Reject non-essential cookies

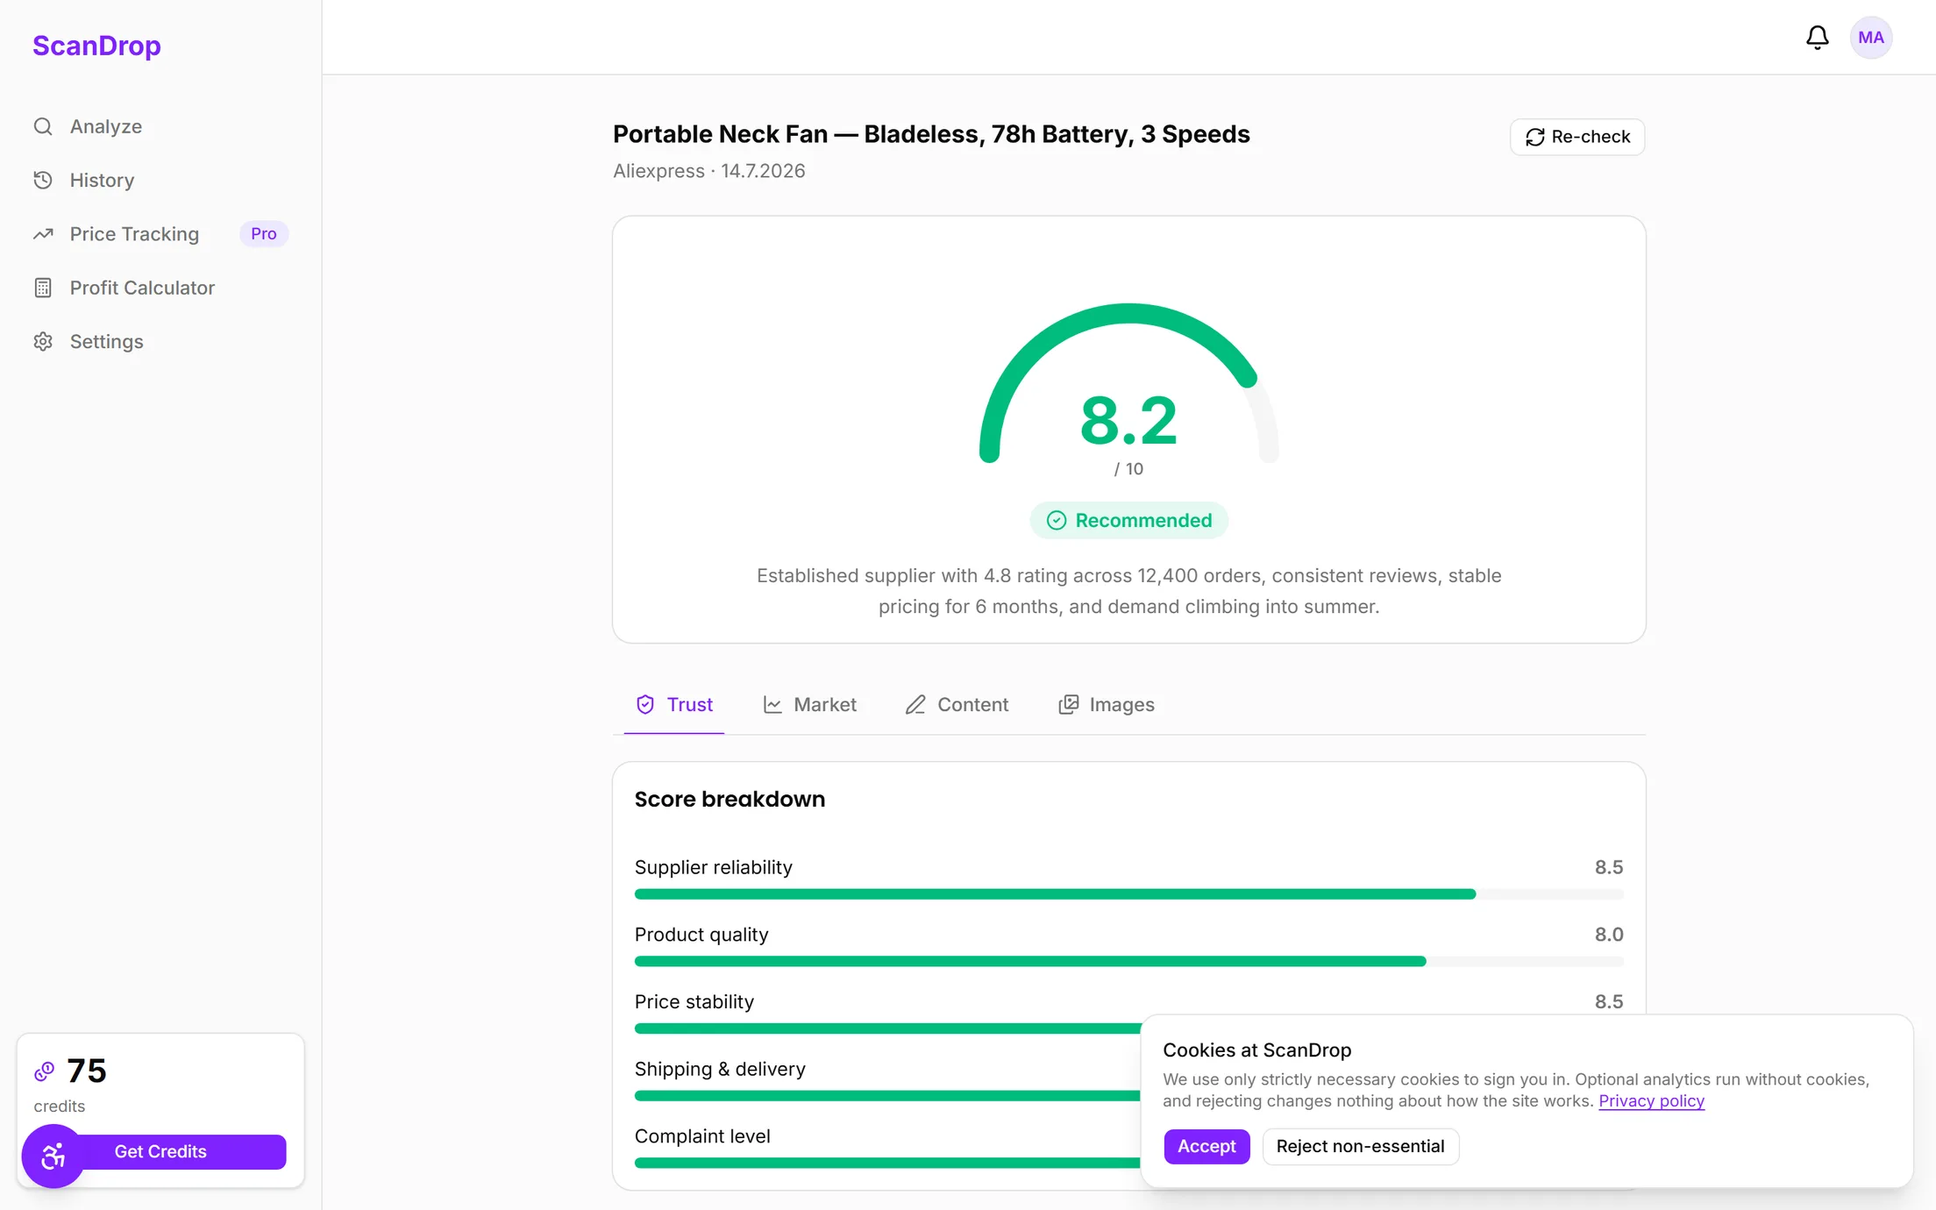coord(1360,1147)
